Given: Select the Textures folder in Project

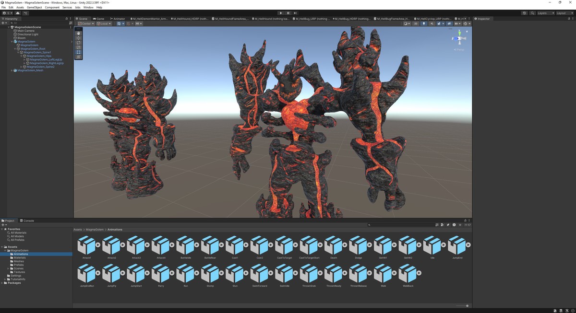Looking at the screenshot, I should 19,272.
